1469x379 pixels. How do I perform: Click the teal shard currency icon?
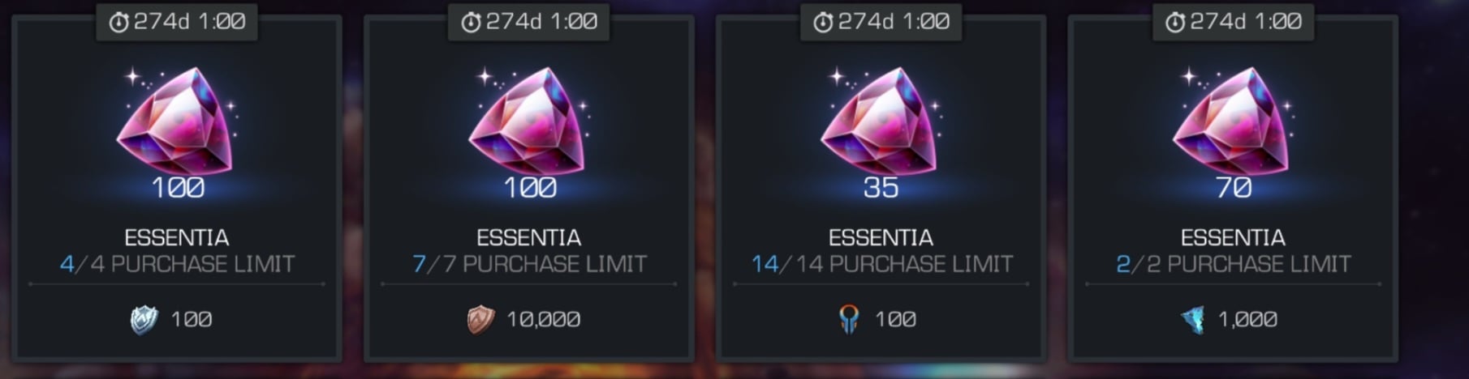(1193, 320)
